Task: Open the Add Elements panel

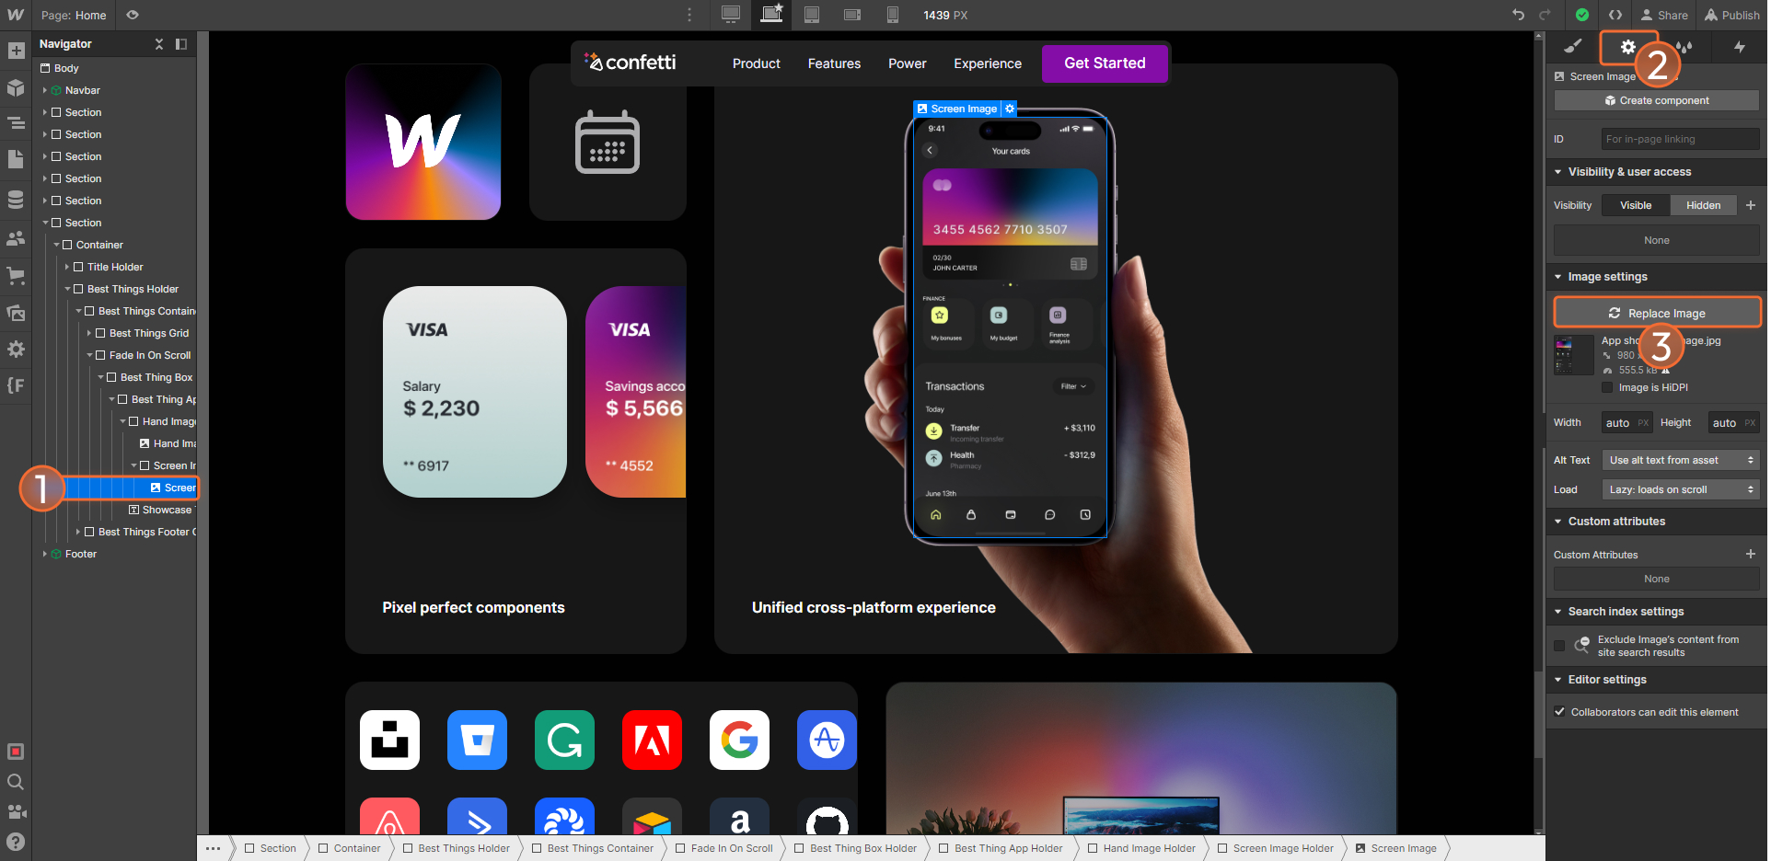Action: [16, 51]
